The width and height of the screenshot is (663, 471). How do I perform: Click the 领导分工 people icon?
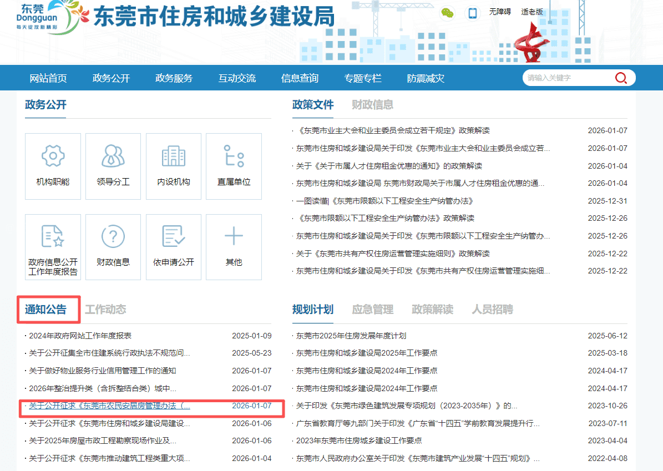pyautogui.click(x=113, y=156)
